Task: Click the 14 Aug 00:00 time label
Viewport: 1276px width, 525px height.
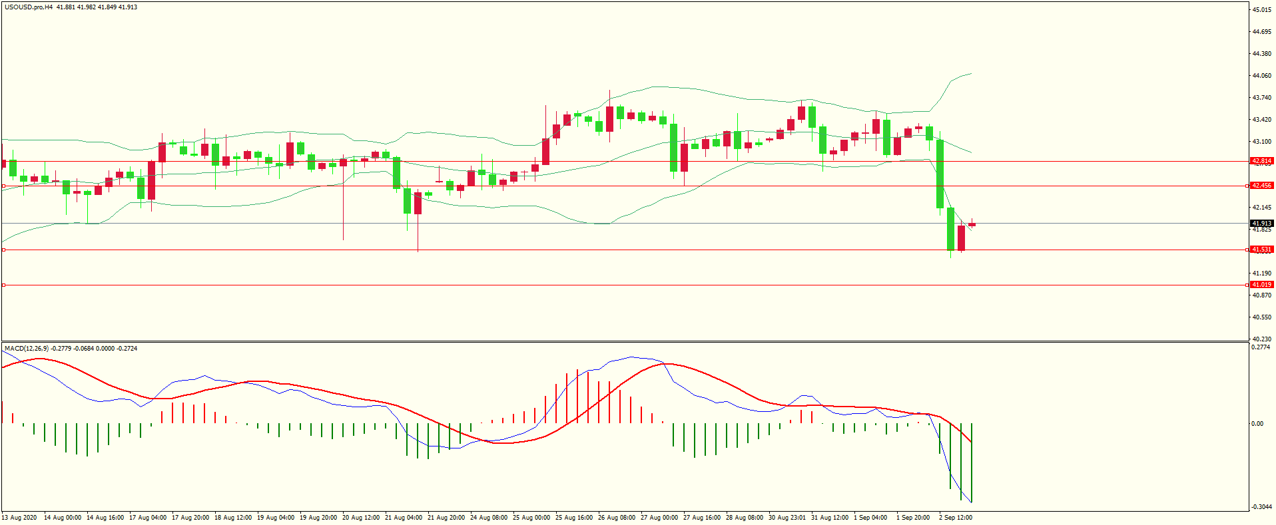Action: click(x=63, y=518)
